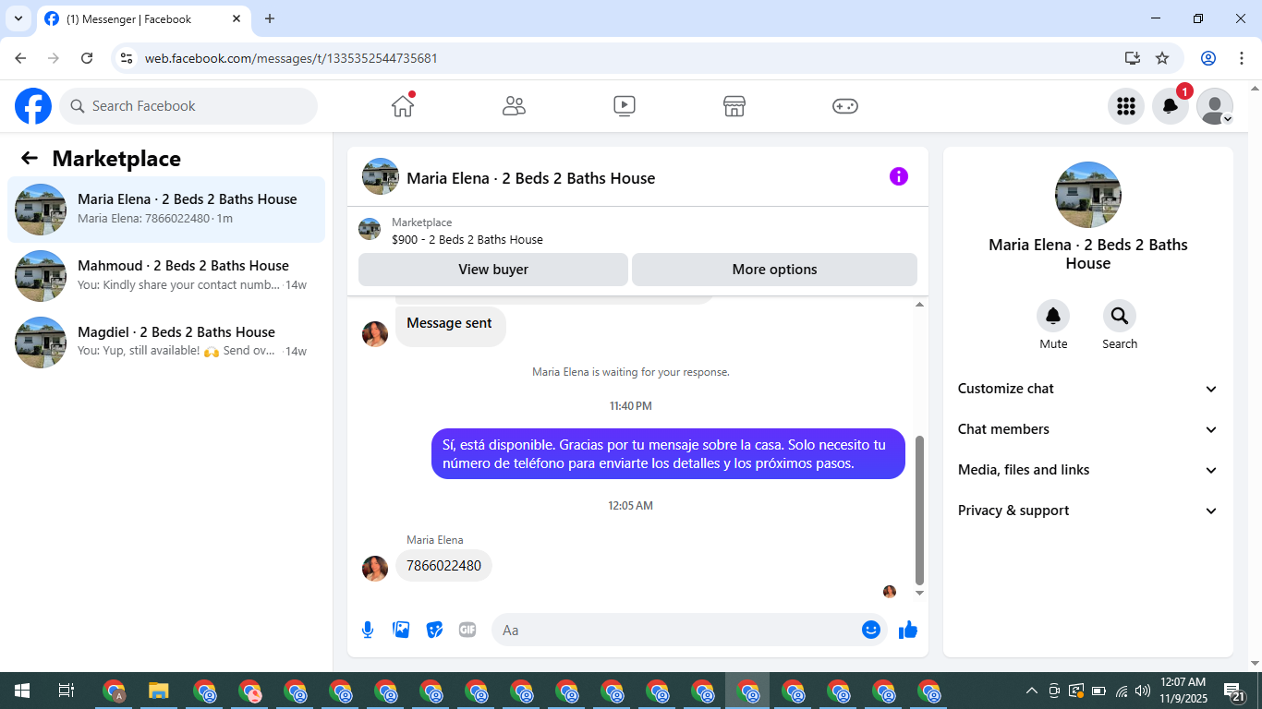Click the large house photo in right panel

(1088, 195)
